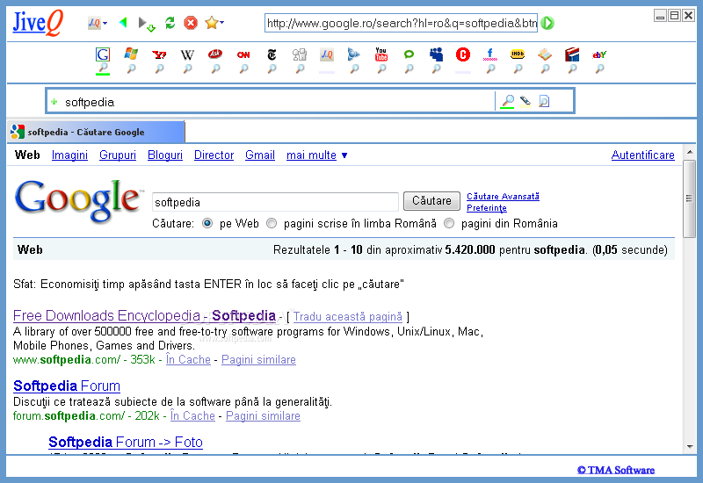703x483 pixels.
Task: Click the green Go button beside URL
Action: click(x=547, y=23)
